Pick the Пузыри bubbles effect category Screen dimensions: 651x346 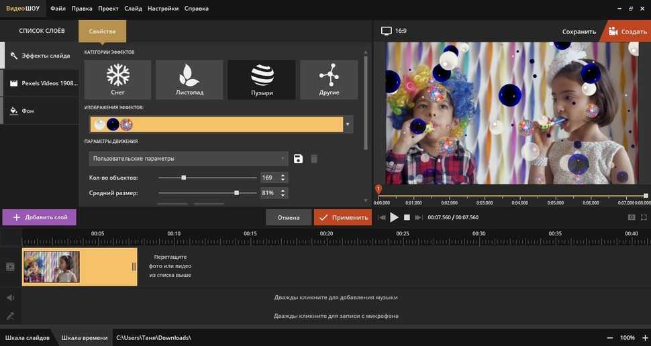point(261,79)
